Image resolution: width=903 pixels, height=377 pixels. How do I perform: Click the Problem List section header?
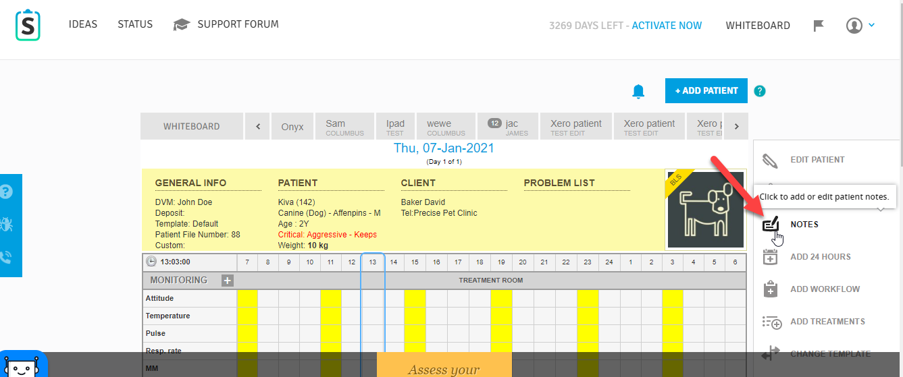tap(559, 183)
